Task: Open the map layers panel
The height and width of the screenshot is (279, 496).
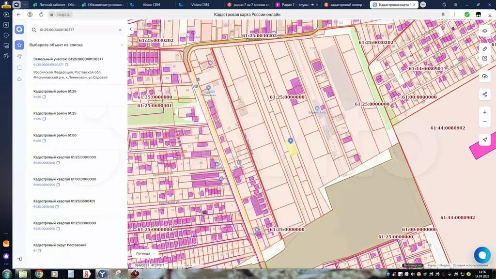Action: (x=484, y=31)
